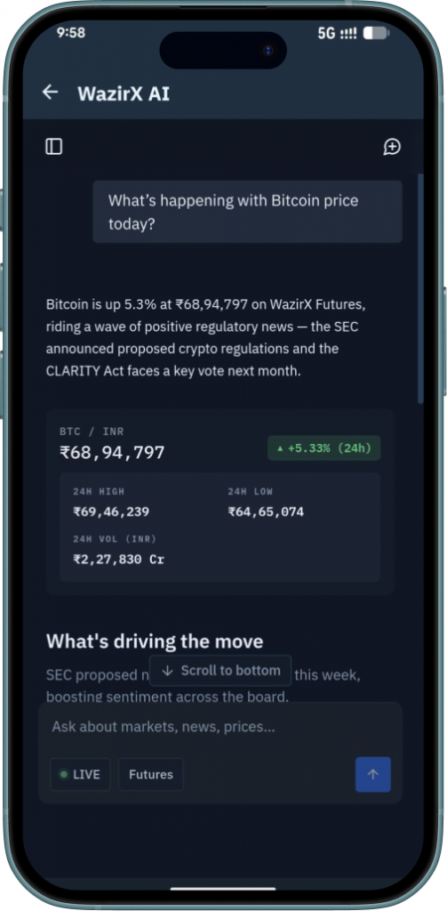Click the chat vertical scrollbar

[x=420, y=288]
